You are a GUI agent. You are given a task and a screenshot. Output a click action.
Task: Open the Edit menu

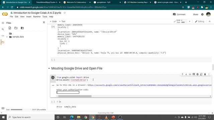pyautogui.click(x=16, y=17)
